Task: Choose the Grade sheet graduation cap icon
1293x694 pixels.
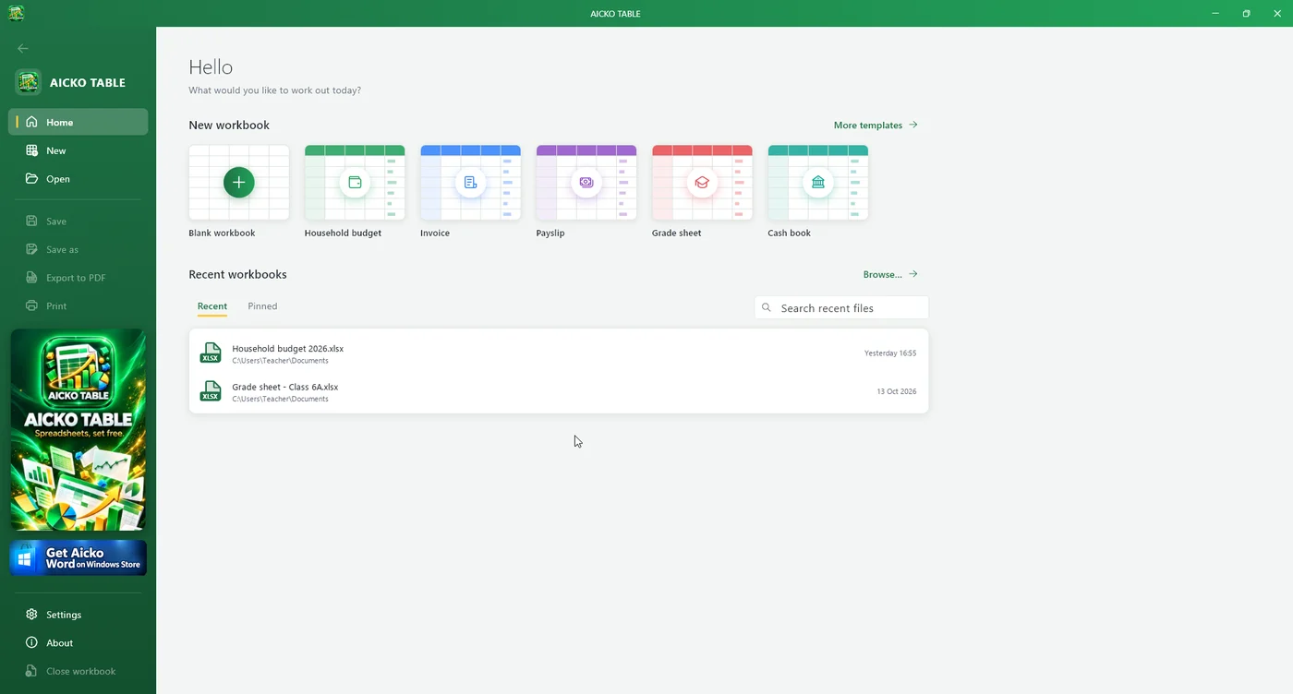Action: [702, 183]
